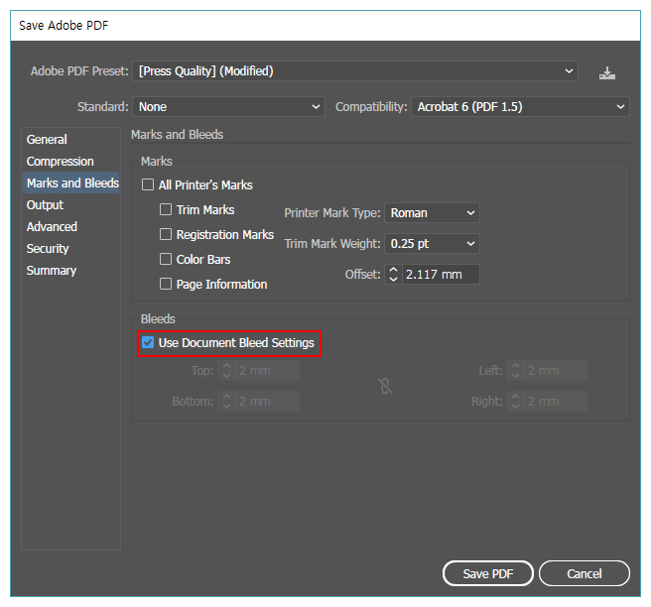This screenshot has width=651, height=607.
Task: Switch to the General section
Action: [71, 140]
